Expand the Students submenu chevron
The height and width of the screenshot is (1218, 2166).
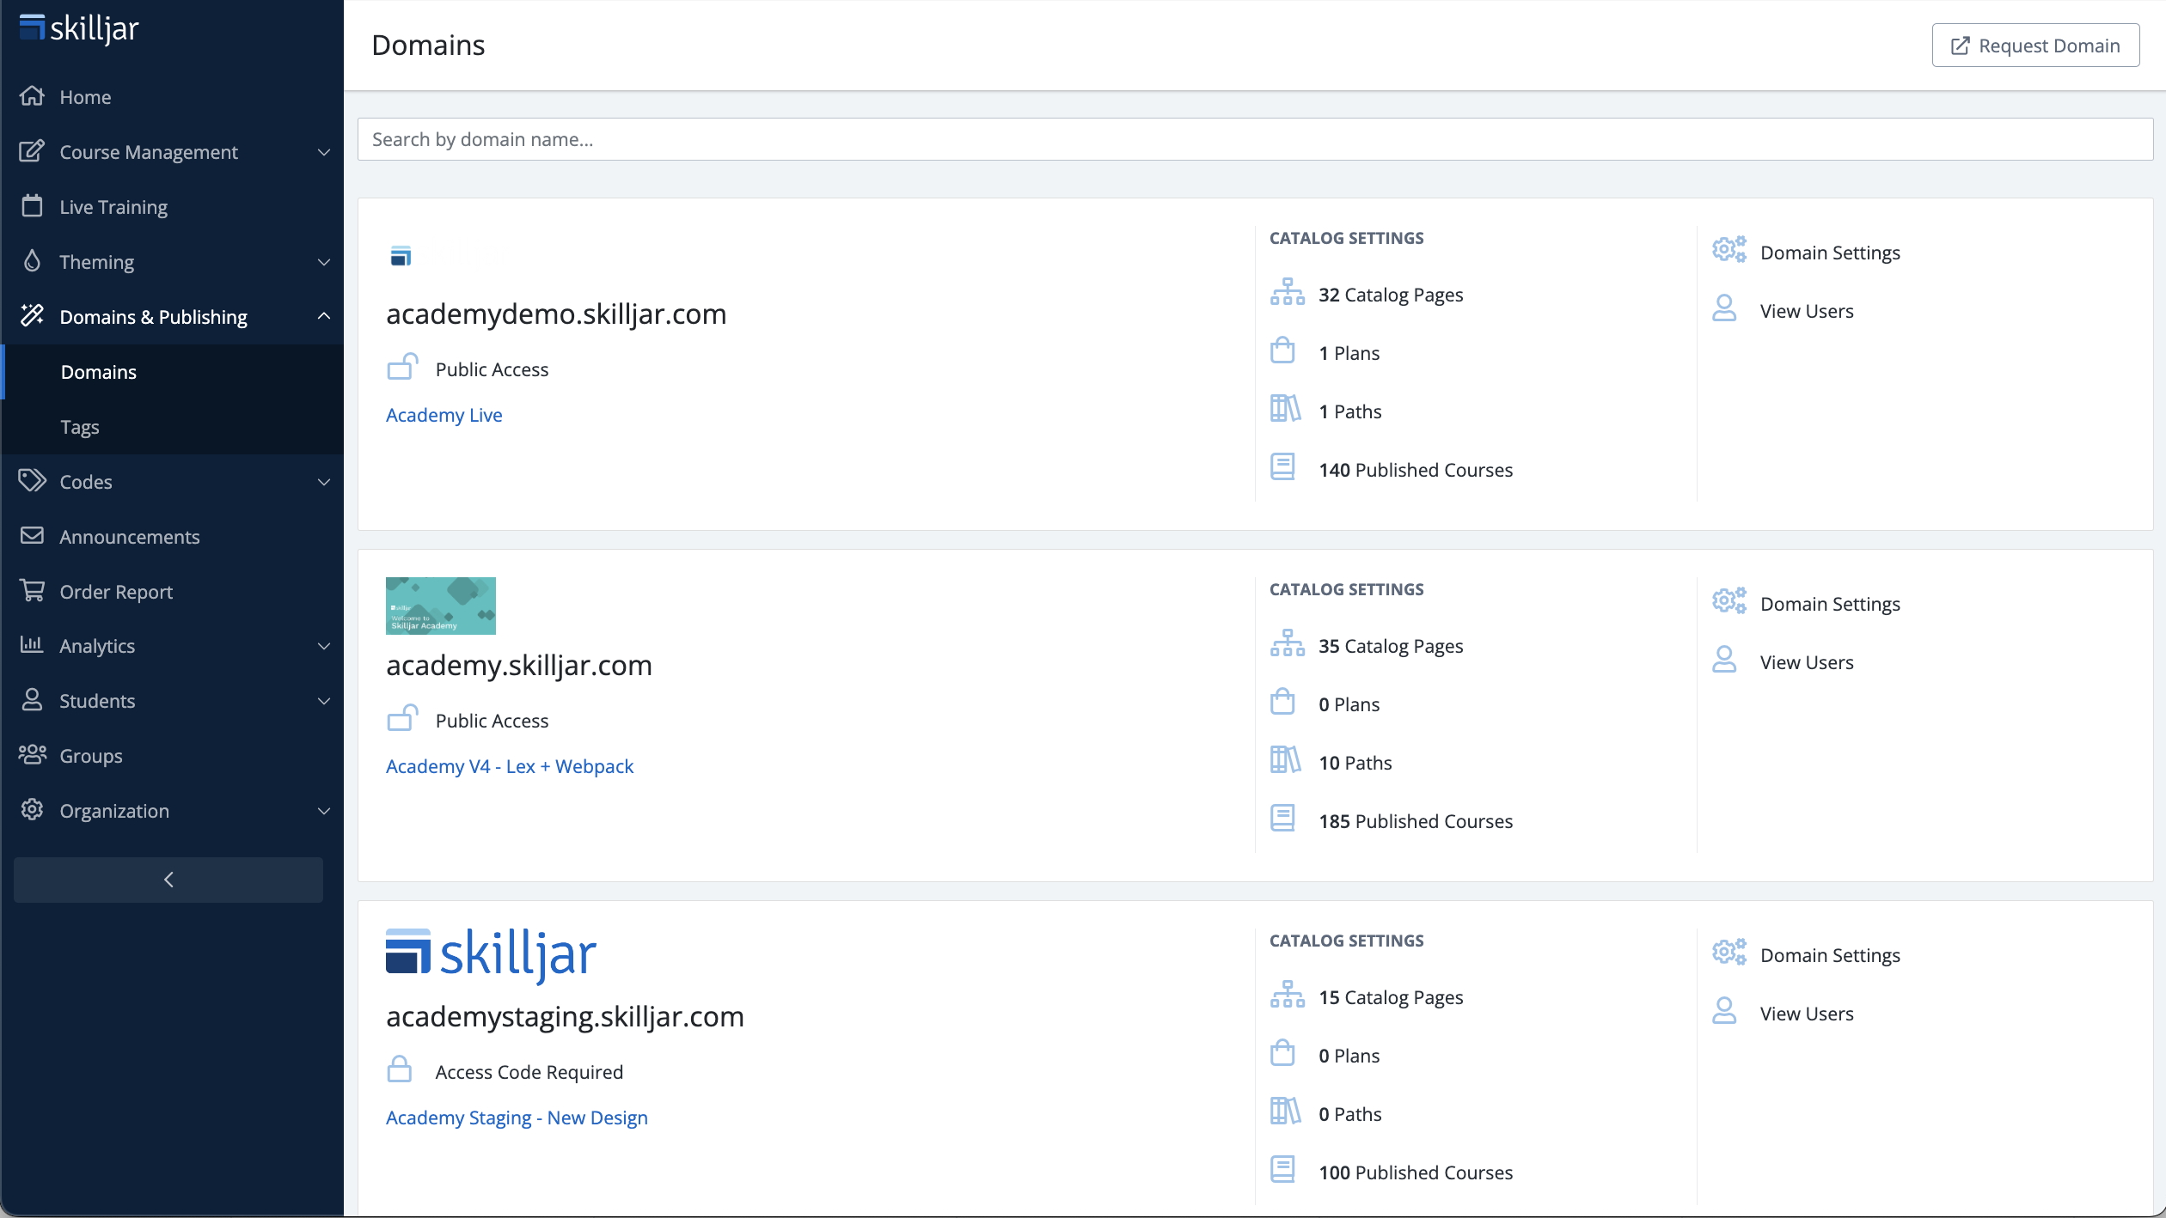(324, 701)
